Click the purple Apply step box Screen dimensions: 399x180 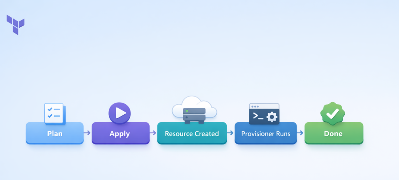click(120, 133)
